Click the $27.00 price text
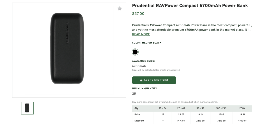Image resolution: width=267 pixels, height=127 pixels. 138,14
